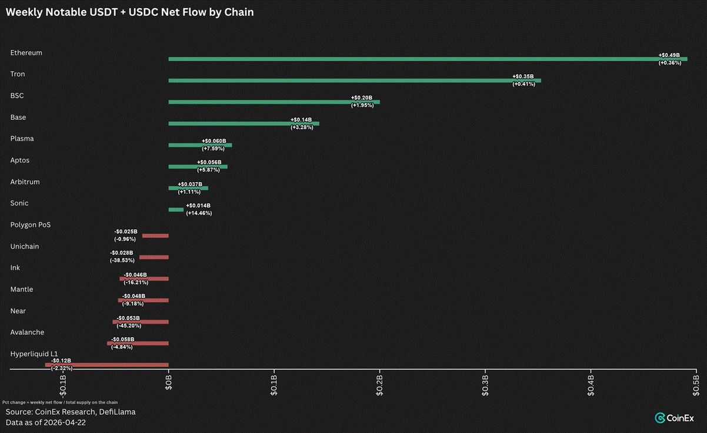
Task: Select the Near red outflow bar
Action: [141, 322]
